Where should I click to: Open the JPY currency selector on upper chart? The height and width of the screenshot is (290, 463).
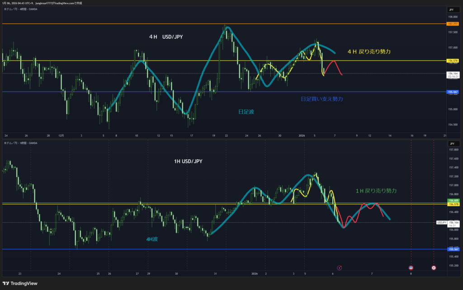tap(452, 9)
